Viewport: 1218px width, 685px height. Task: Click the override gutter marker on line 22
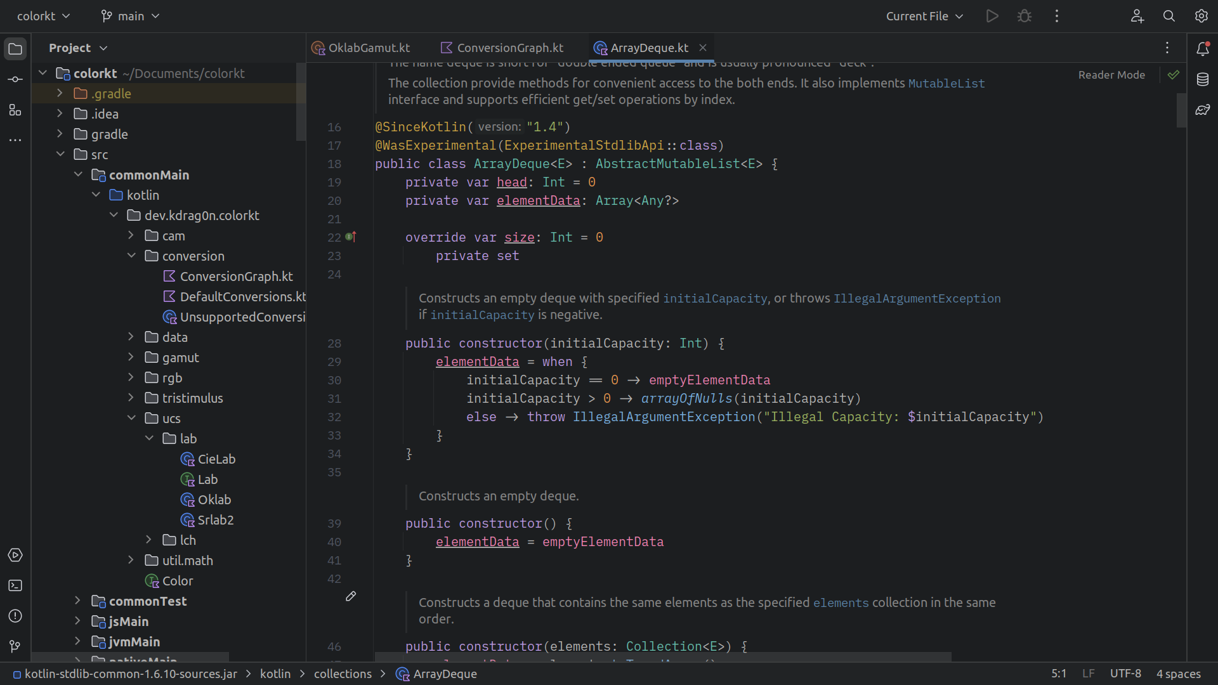click(x=351, y=237)
